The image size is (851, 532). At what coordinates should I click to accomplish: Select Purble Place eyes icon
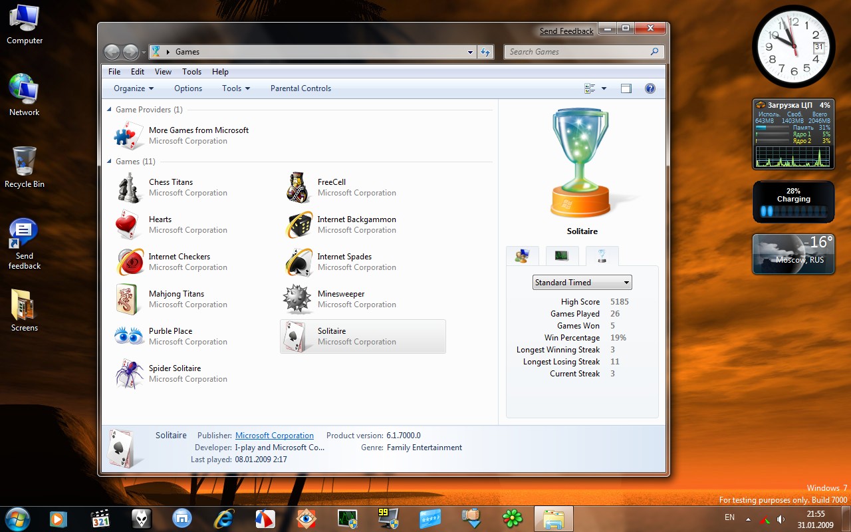click(x=128, y=336)
